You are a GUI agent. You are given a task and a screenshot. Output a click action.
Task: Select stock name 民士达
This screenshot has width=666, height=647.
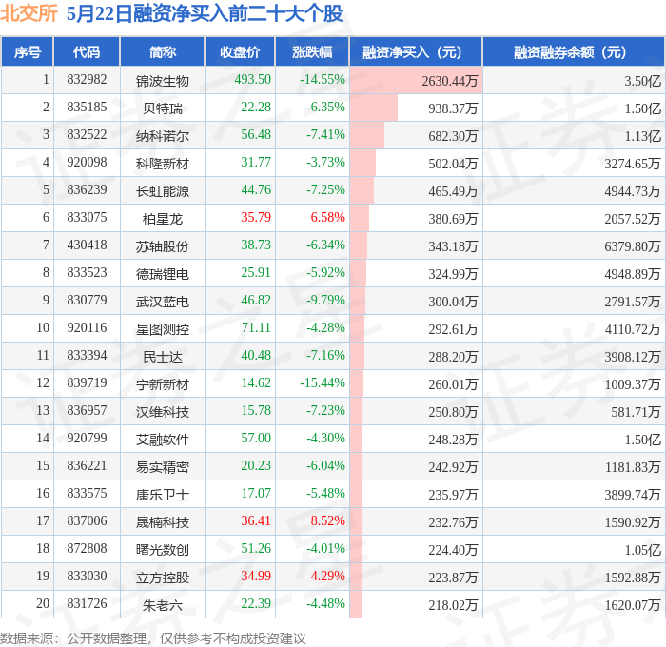tap(163, 357)
